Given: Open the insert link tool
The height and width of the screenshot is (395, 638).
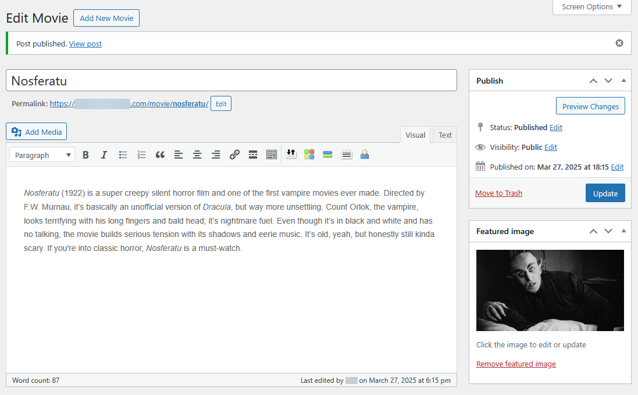Looking at the screenshot, I should click(234, 155).
